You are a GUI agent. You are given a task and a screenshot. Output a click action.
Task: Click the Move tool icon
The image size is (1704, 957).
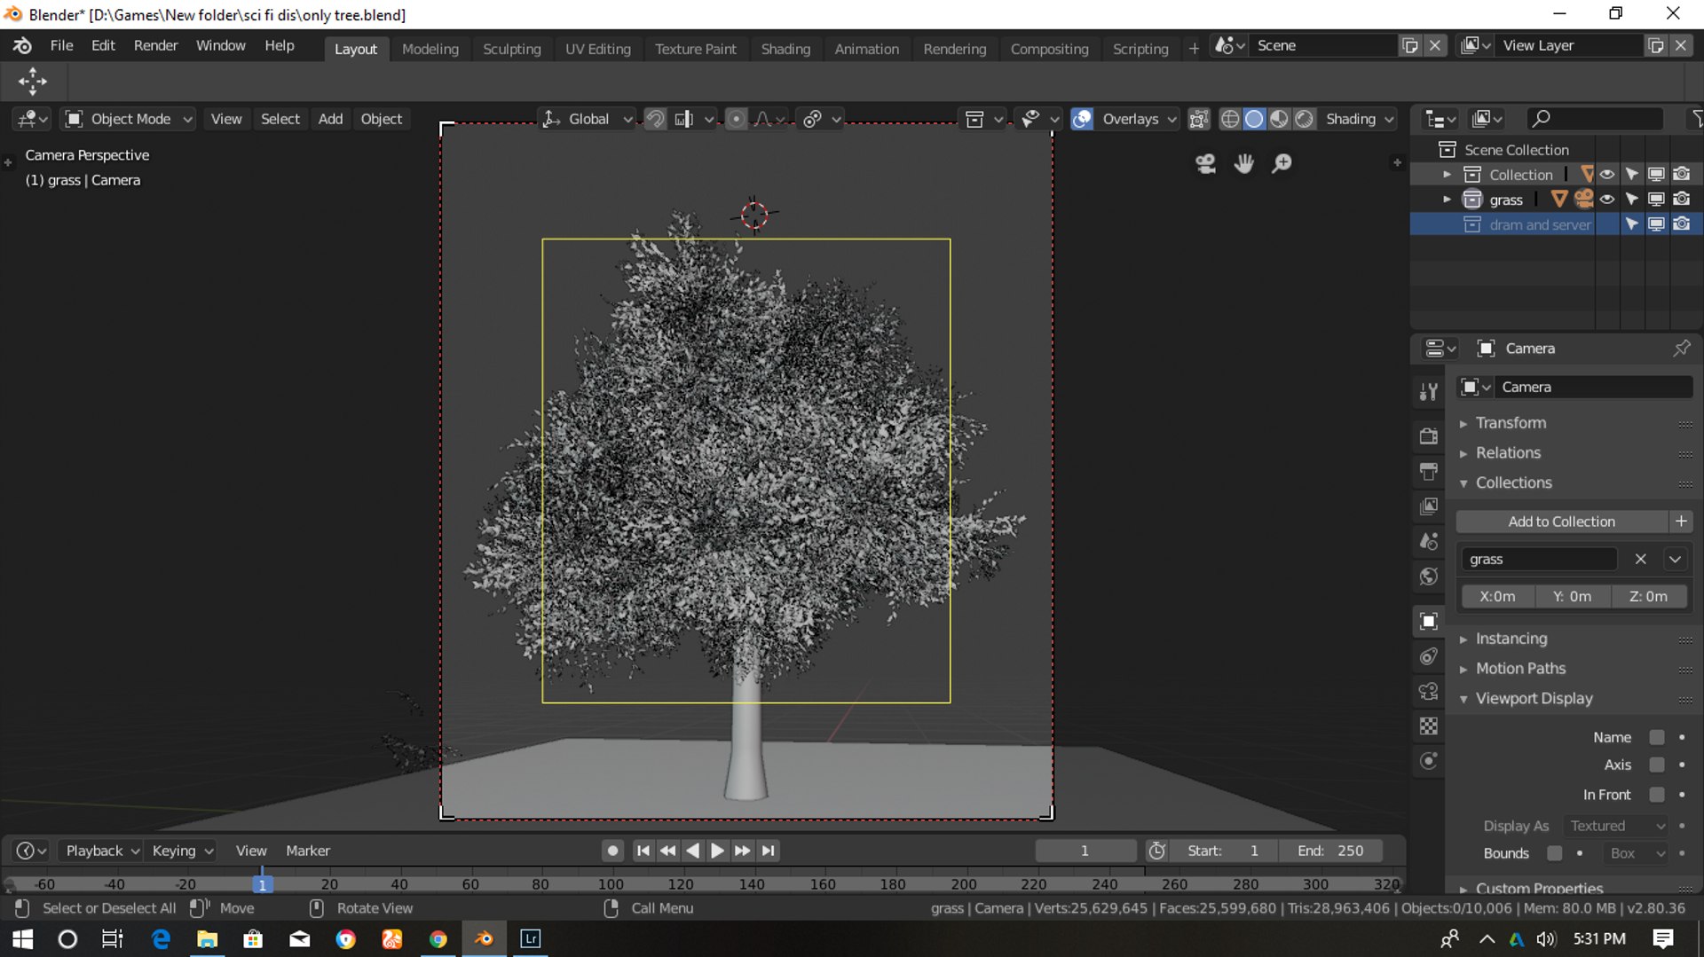(x=33, y=82)
